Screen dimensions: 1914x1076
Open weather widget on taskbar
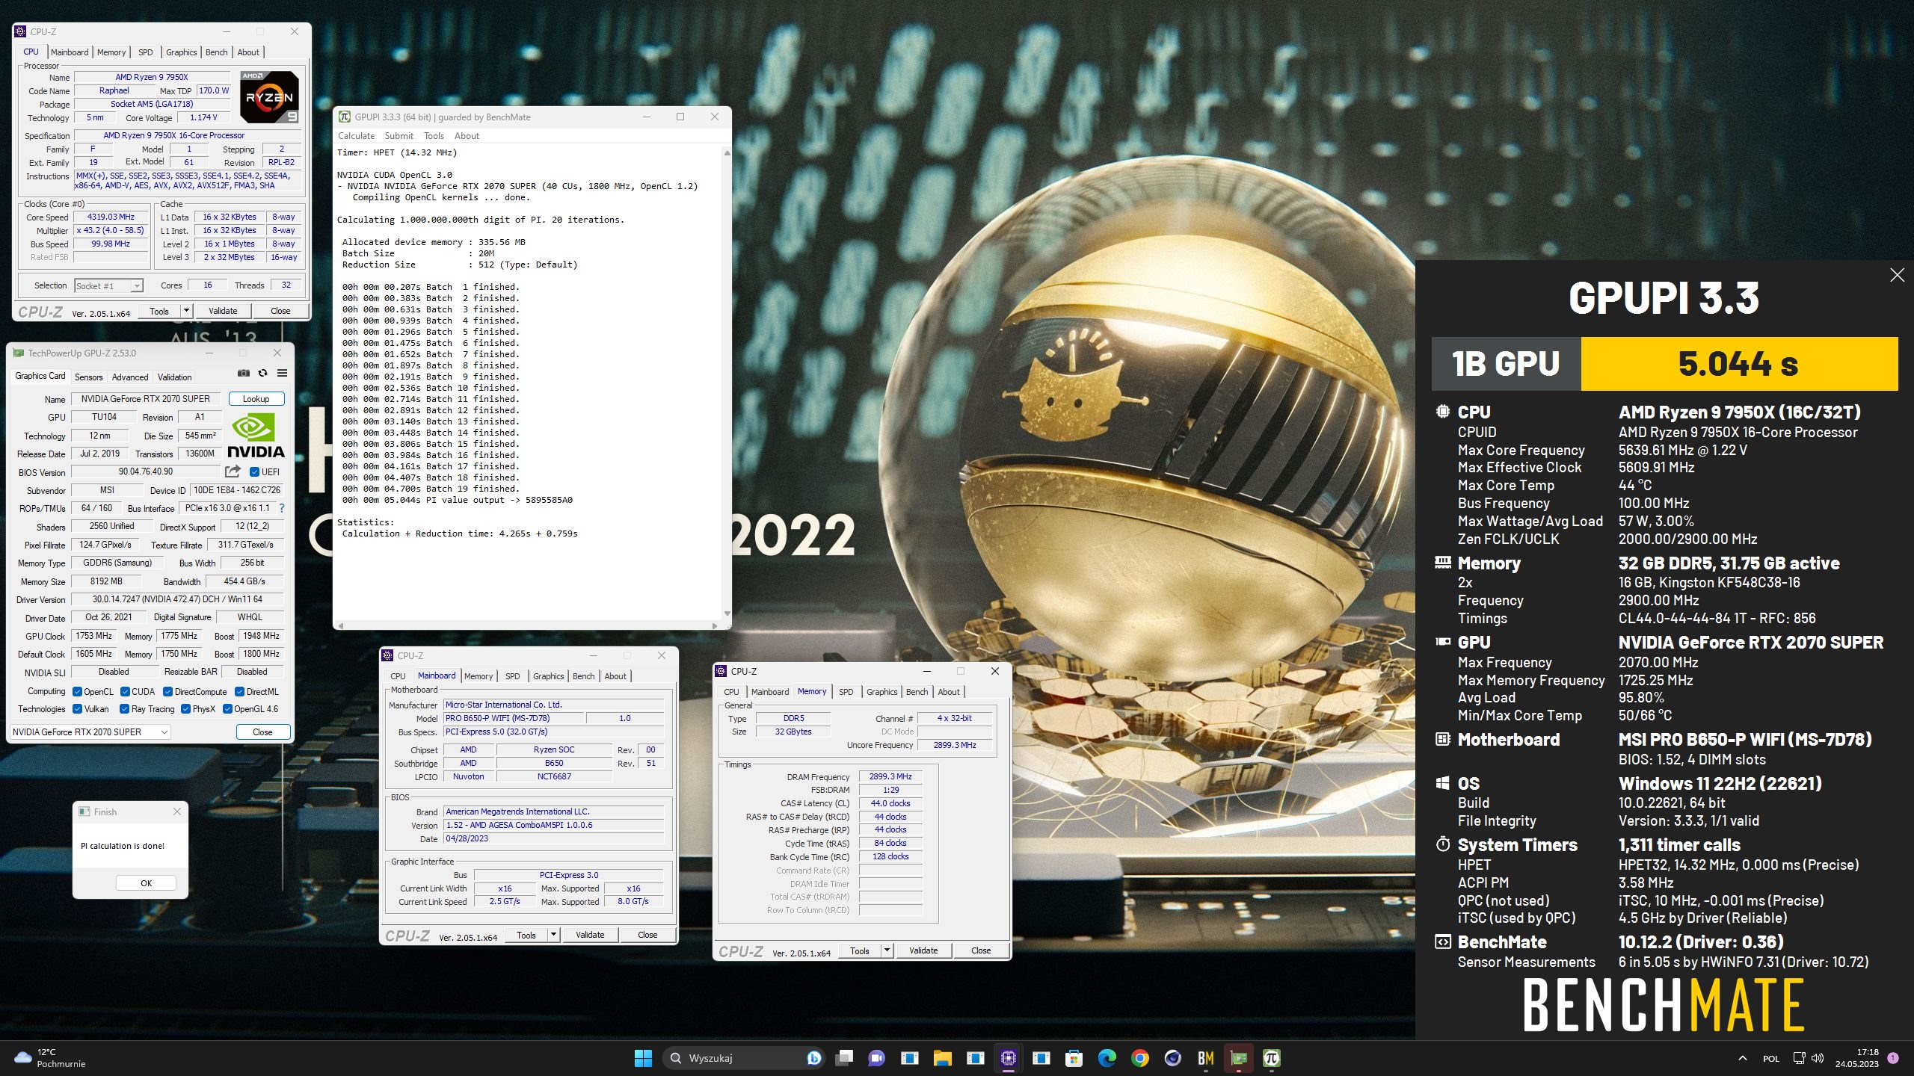(x=49, y=1058)
